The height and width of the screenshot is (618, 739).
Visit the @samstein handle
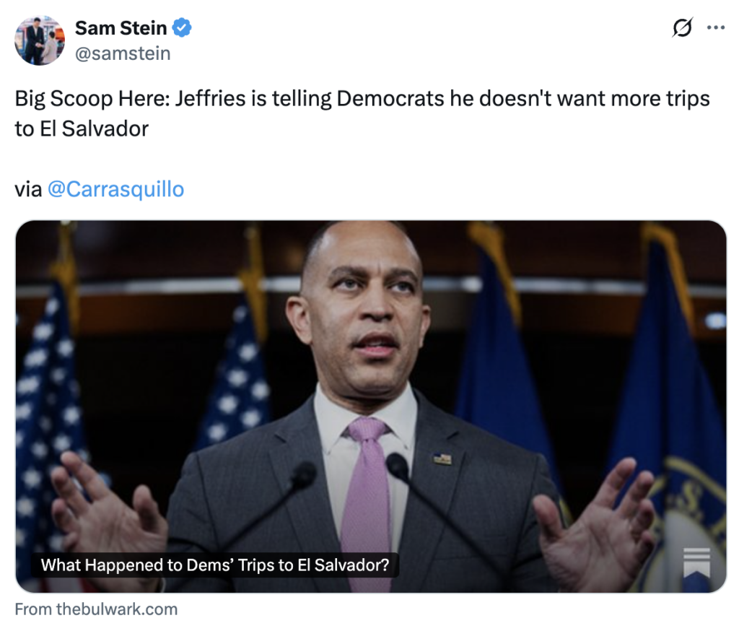tap(123, 53)
